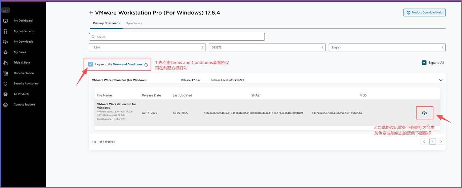Download VMware Workstation Pro installer icon
The image size is (462, 188).
[424, 113]
